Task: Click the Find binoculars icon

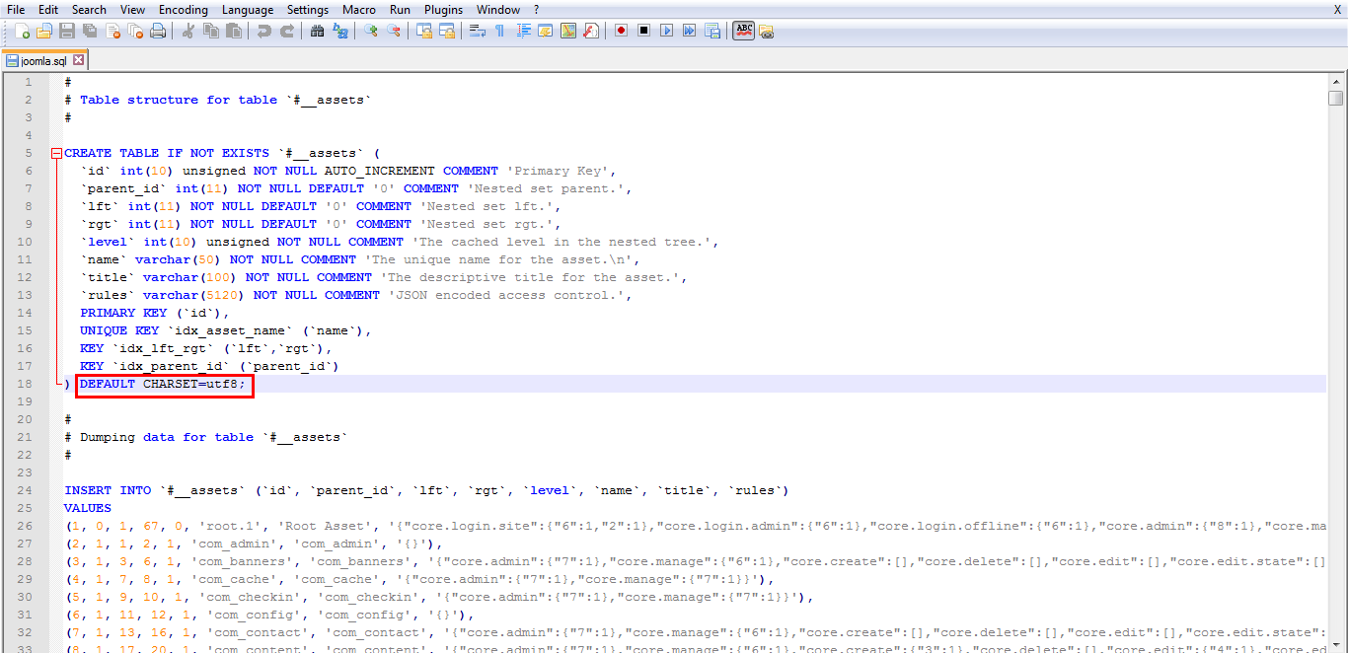Action: 317,32
